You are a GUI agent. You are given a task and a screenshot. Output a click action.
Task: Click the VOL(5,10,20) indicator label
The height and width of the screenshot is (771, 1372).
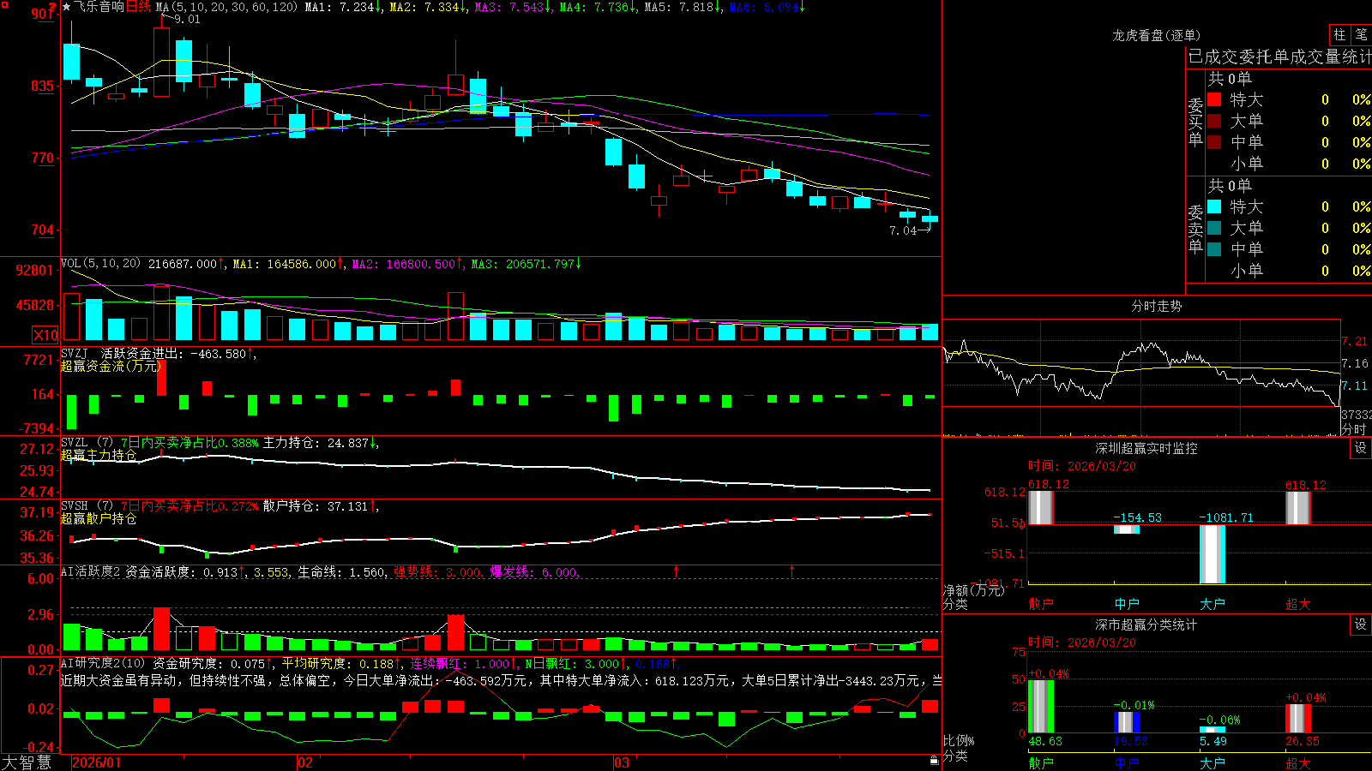[x=100, y=264]
